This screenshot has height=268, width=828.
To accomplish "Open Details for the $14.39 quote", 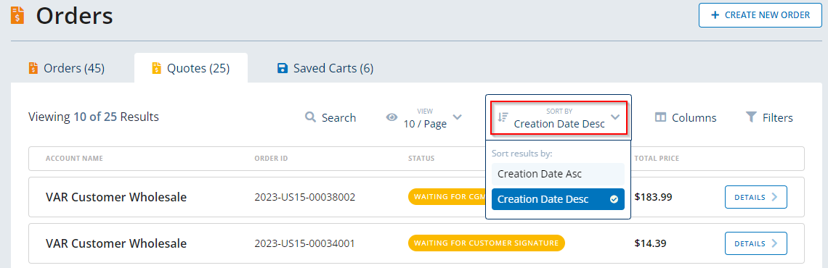I will tap(755, 243).
